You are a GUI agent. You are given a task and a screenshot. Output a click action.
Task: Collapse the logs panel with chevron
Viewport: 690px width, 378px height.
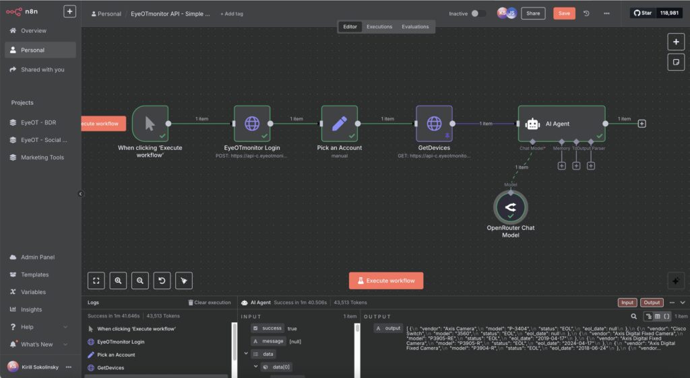[683, 303]
